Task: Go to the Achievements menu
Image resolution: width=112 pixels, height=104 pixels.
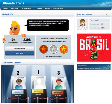Action: click(27, 8)
